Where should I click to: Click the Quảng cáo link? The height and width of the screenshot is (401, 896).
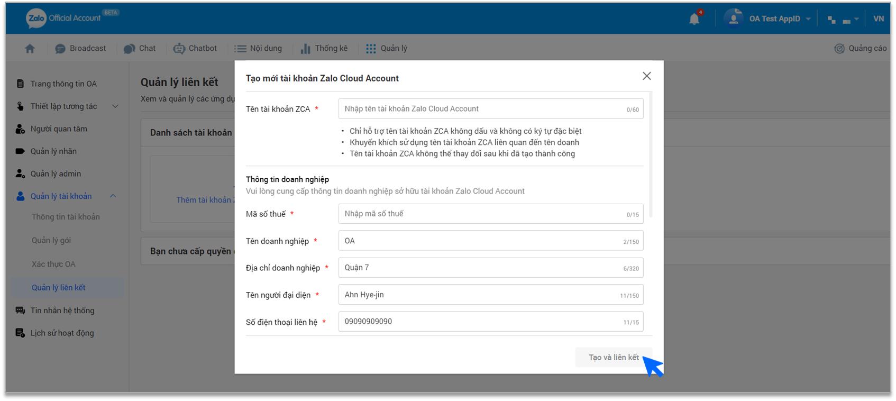867,48
